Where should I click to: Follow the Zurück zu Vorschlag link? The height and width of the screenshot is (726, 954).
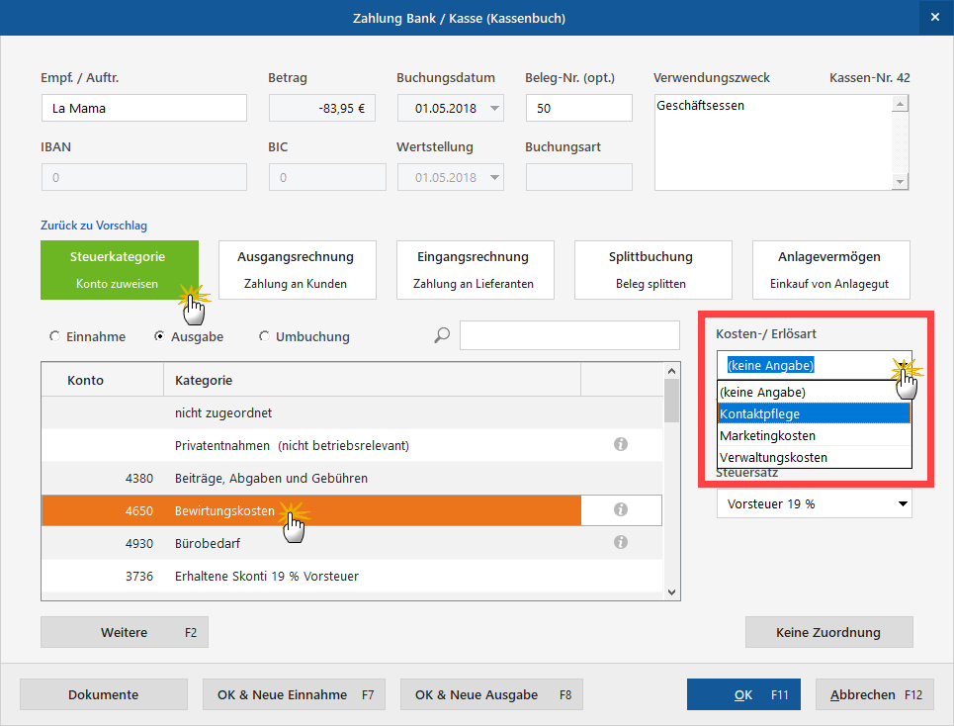[94, 226]
